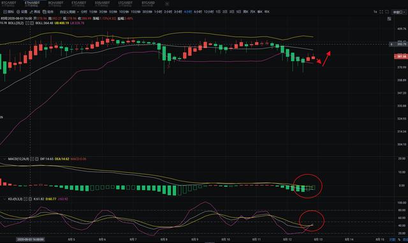Select the 3小时 interval

pos(178,11)
